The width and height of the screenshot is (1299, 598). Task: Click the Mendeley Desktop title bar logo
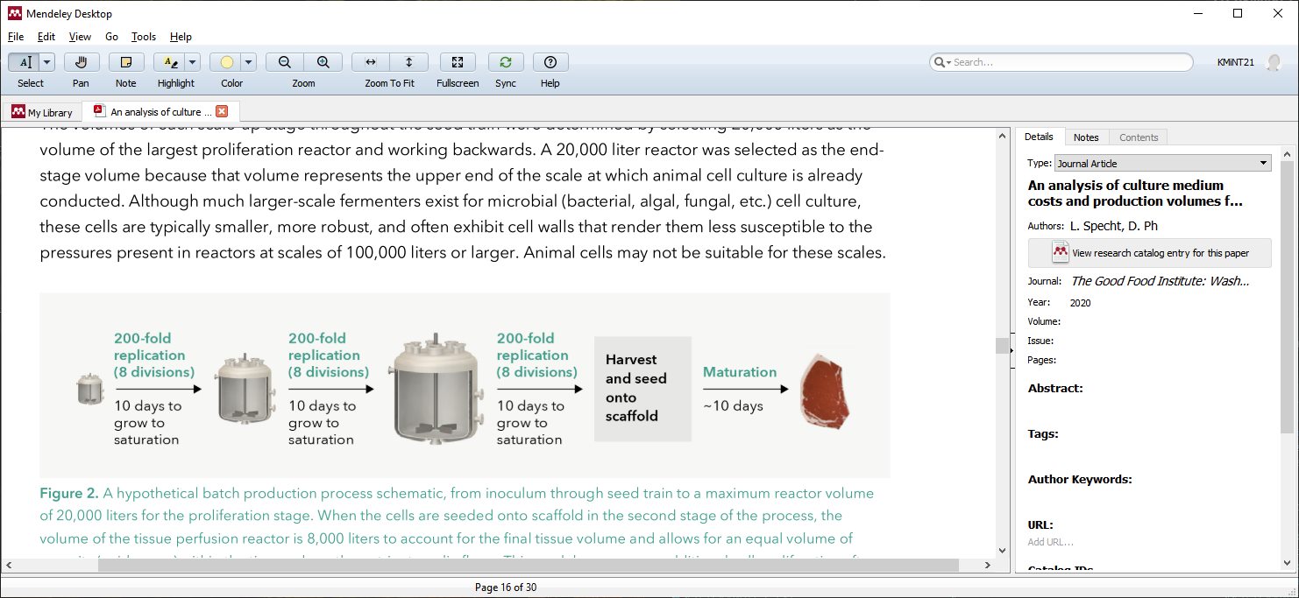click(x=14, y=13)
